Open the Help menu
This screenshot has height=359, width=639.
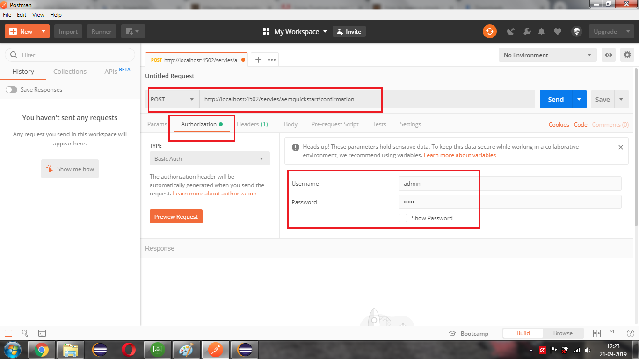(56, 15)
